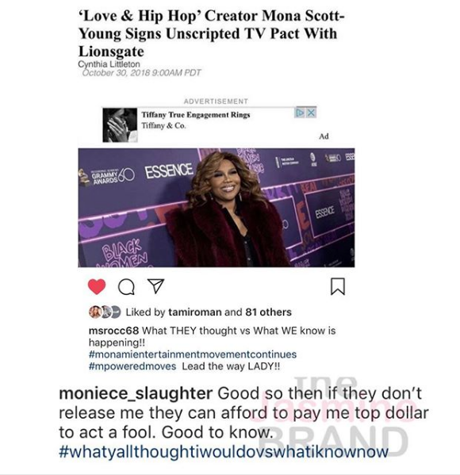Open the #mpoweredmoves hashtag

click(x=132, y=366)
